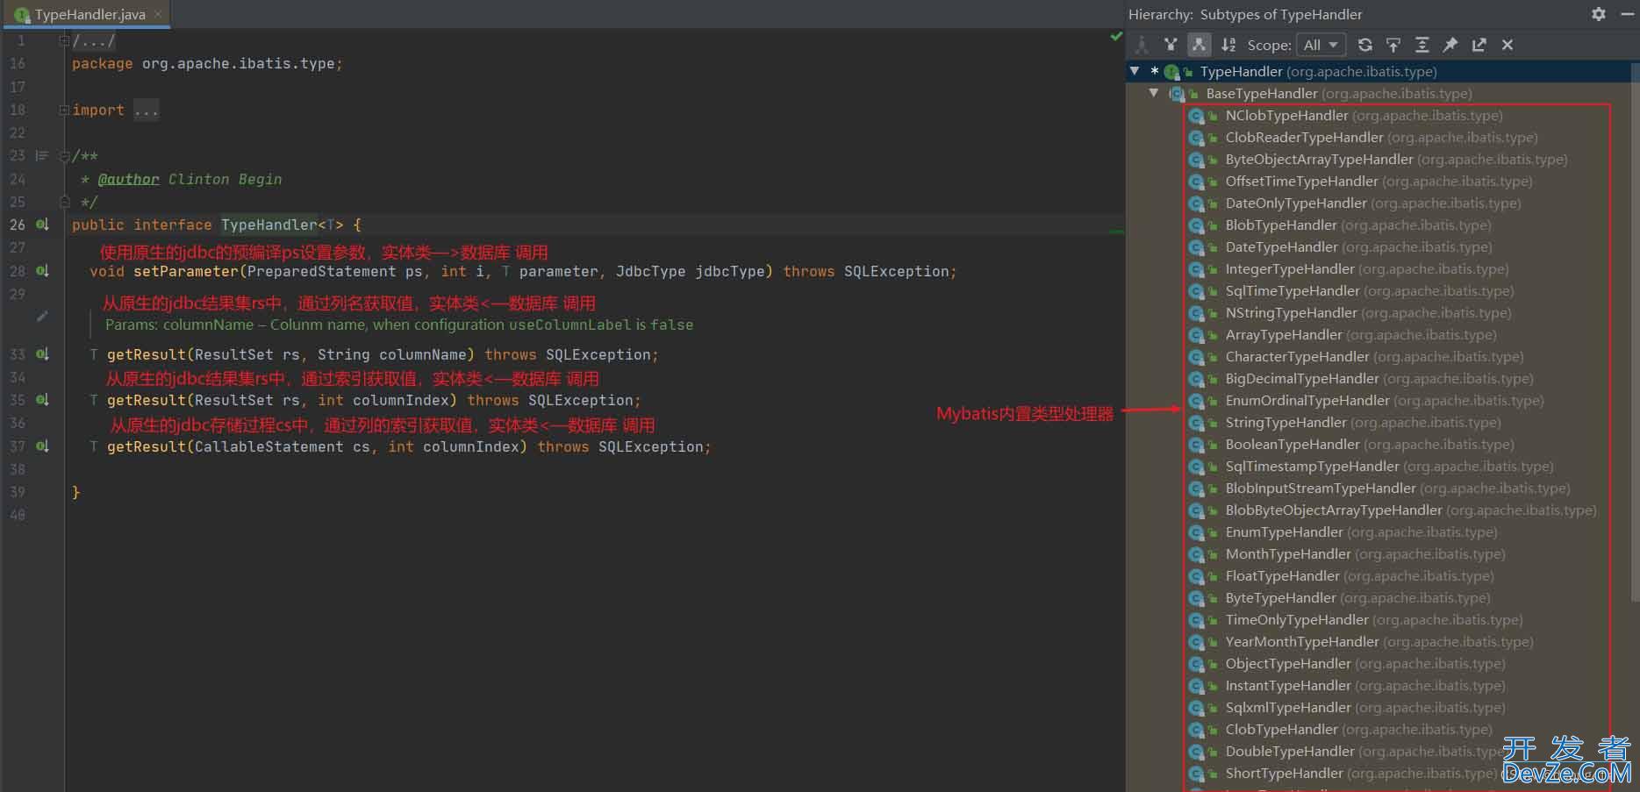Click pencil edit-doc icon near line 29
Viewport: 1640px width, 792px height.
pos(42,316)
